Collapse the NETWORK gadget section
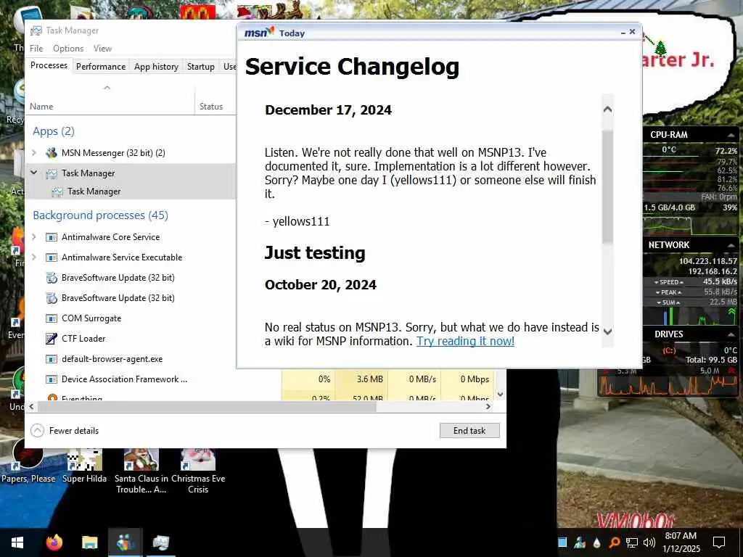The image size is (743, 557). [730, 245]
